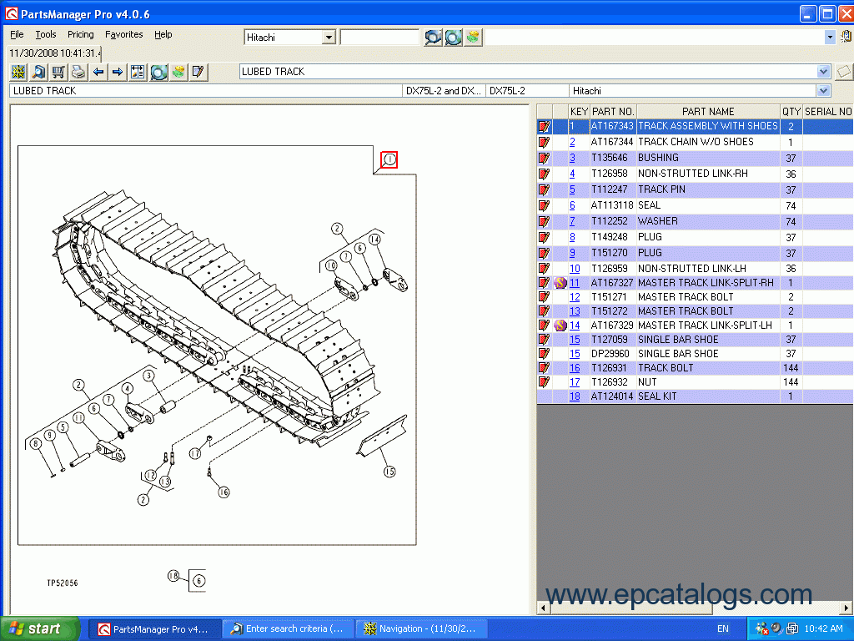Click key link 12 for part T151271
Image resolution: width=854 pixels, height=641 pixels.
pyautogui.click(x=575, y=297)
